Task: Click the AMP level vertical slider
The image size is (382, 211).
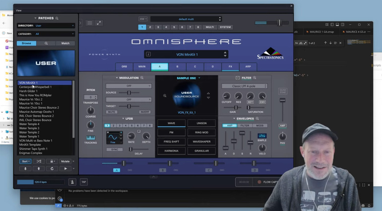Action: point(282,110)
